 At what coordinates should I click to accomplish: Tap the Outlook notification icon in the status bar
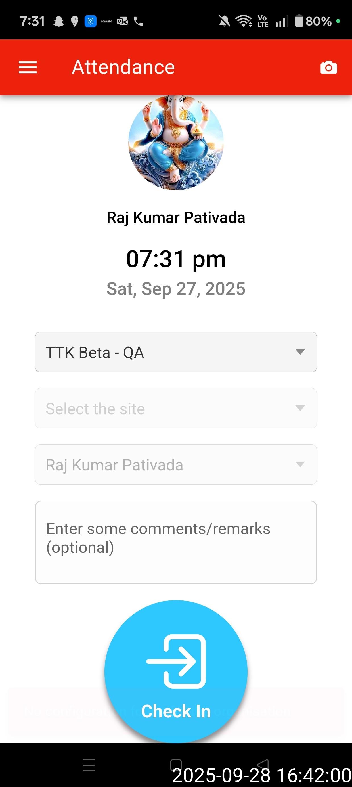(122, 21)
